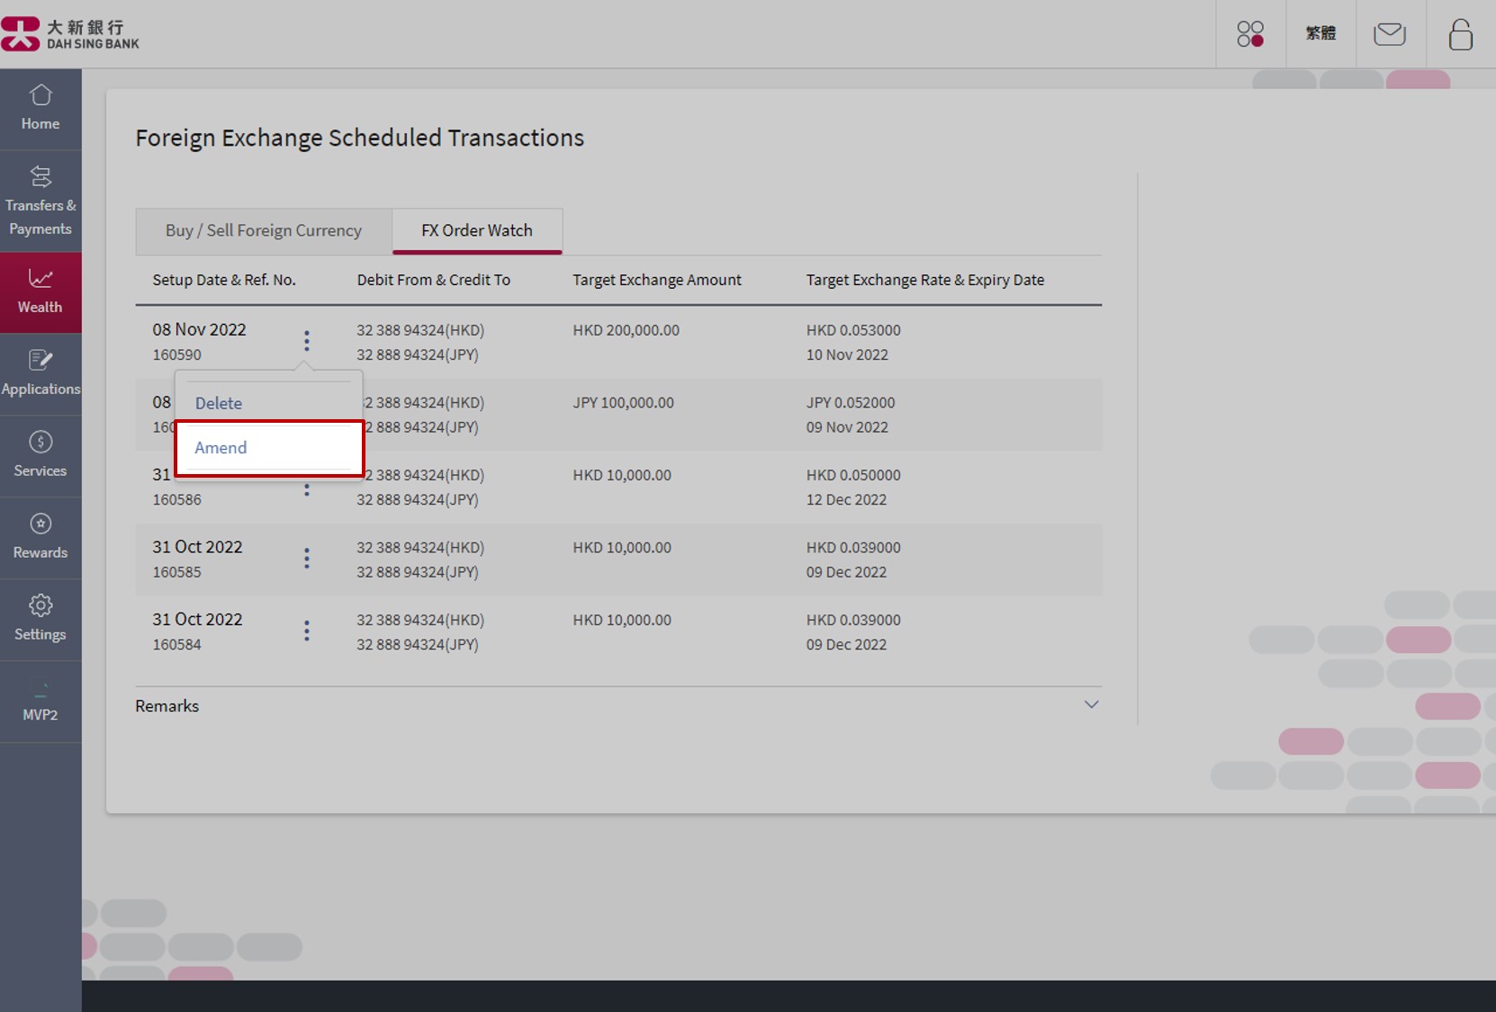1496x1012 pixels.
Task: Click the Setup Date & Ref. No. header
Action: (224, 280)
